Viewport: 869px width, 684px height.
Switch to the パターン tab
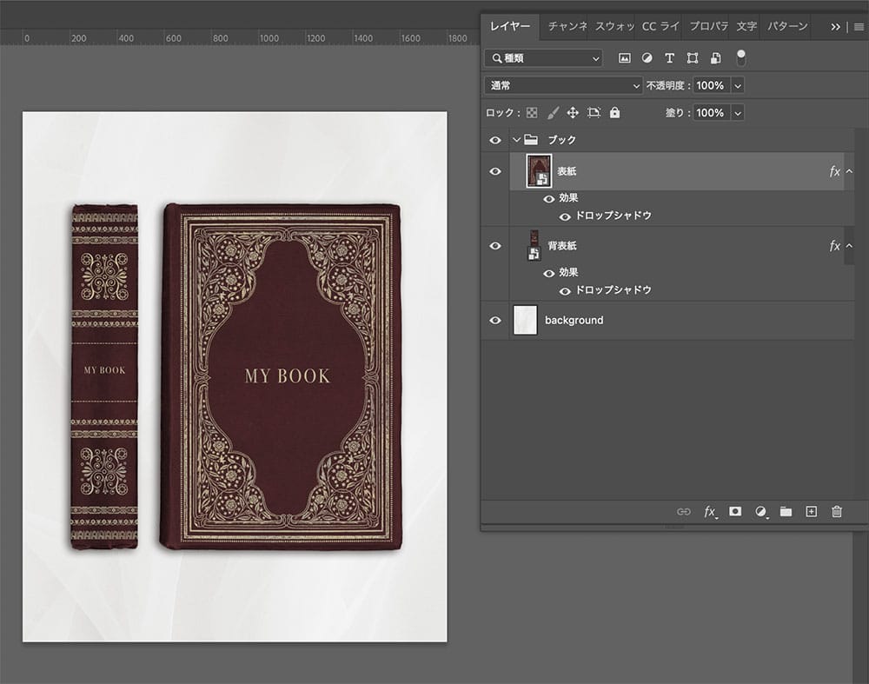787,26
